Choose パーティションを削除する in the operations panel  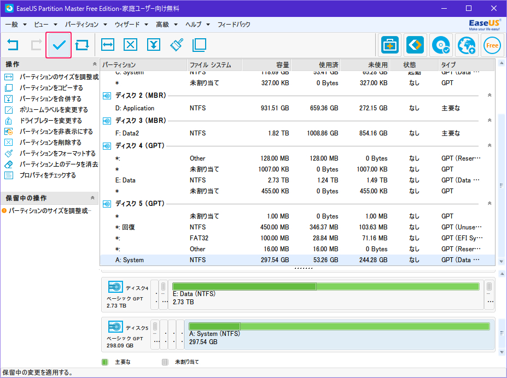pos(43,143)
